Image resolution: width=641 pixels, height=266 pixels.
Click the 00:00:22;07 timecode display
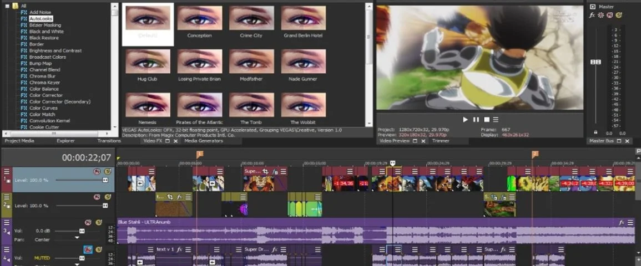click(86, 157)
